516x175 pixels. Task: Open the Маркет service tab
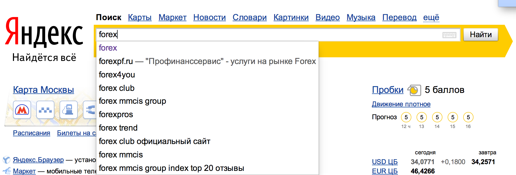(173, 17)
